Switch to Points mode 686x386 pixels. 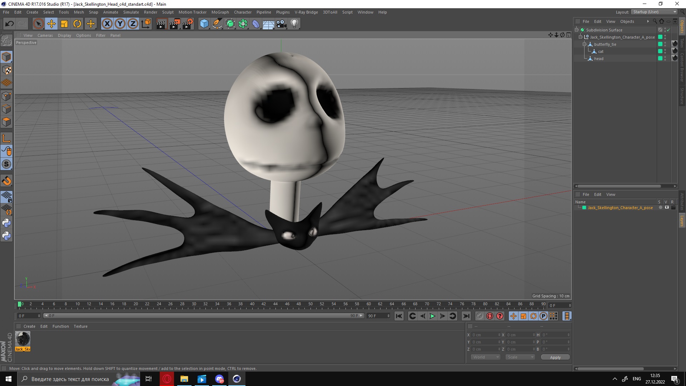(x=6, y=96)
